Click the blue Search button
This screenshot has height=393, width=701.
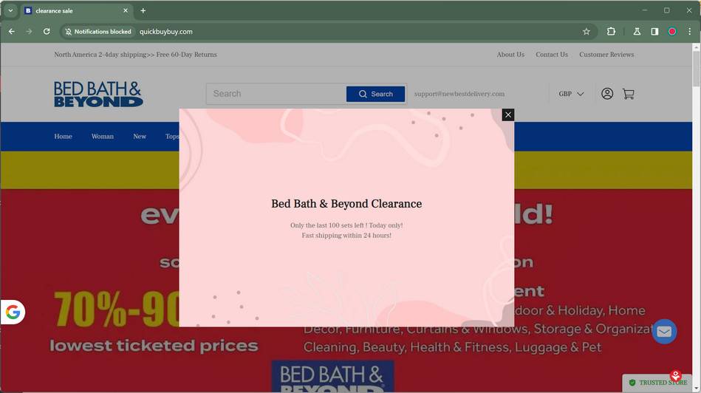tap(375, 94)
